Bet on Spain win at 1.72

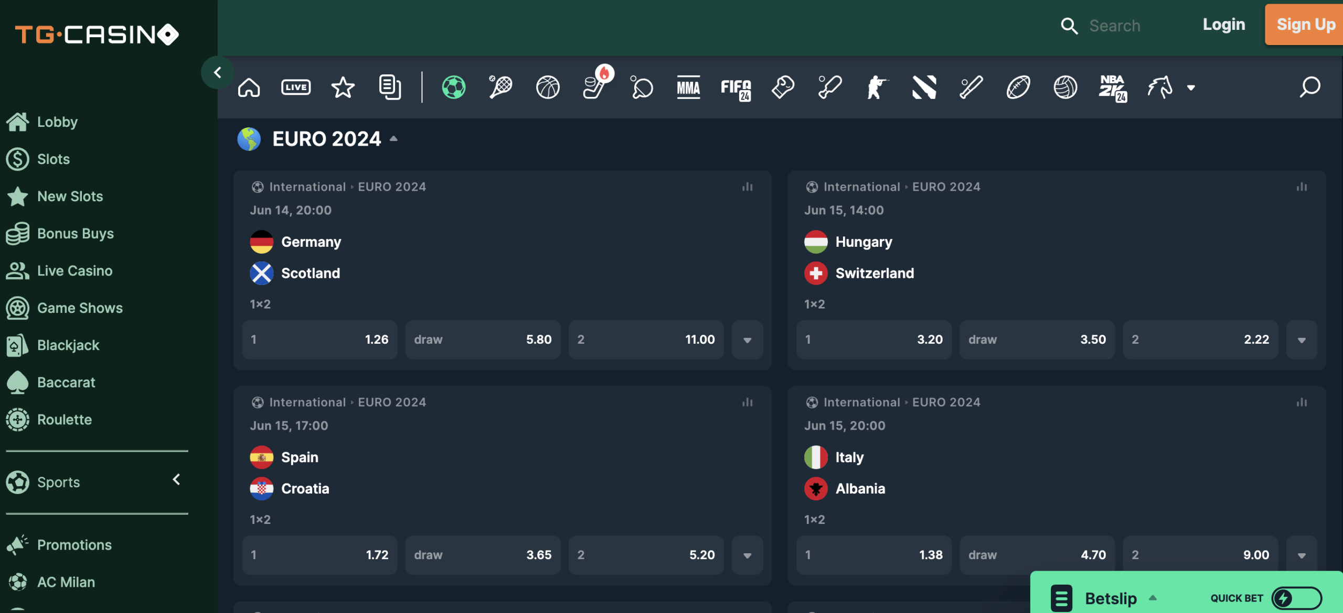tap(319, 555)
